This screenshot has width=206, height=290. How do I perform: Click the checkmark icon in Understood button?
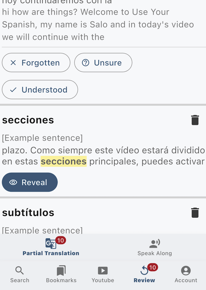coord(13,90)
